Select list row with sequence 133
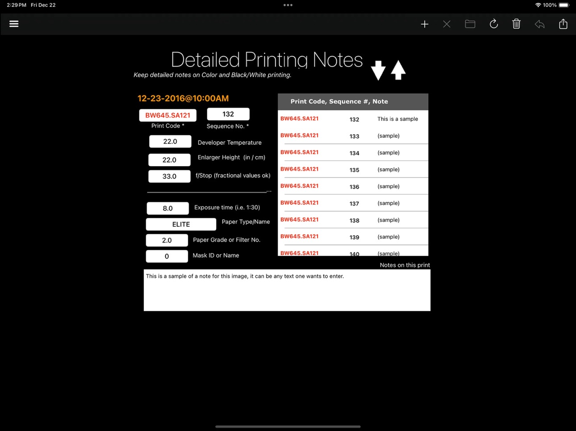 pos(353,135)
